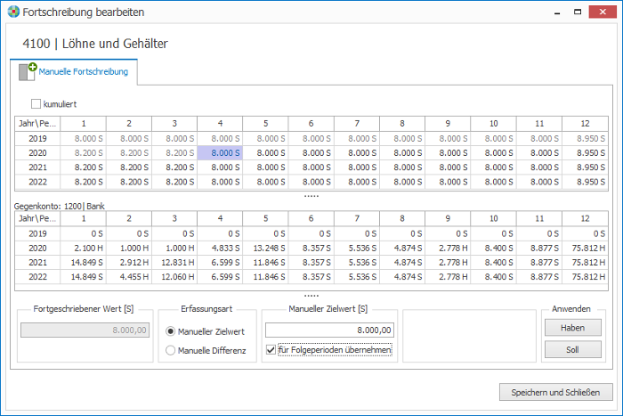This screenshot has height=416, width=623.
Task: Click the application logo in title bar
Action: pyautogui.click(x=13, y=12)
